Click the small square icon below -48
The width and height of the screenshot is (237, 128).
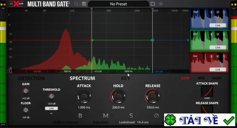[10, 71]
